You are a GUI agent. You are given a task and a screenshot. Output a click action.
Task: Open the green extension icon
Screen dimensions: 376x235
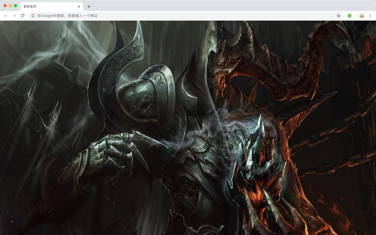point(350,16)
